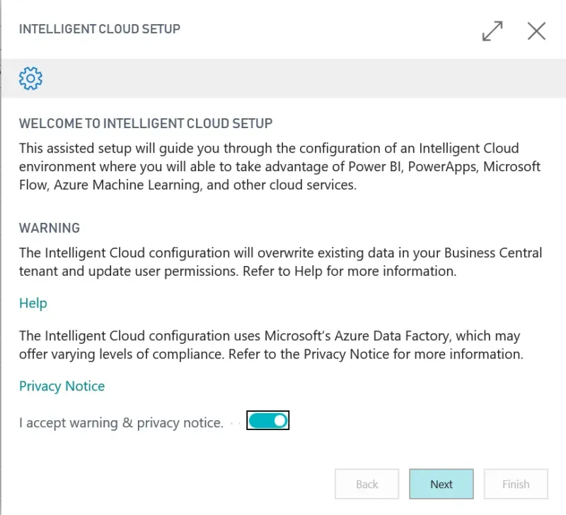Select the Welcome to Intelligent Cloud Setup heading
Viewport: 566px width, 515px height.
click(146, 124)
